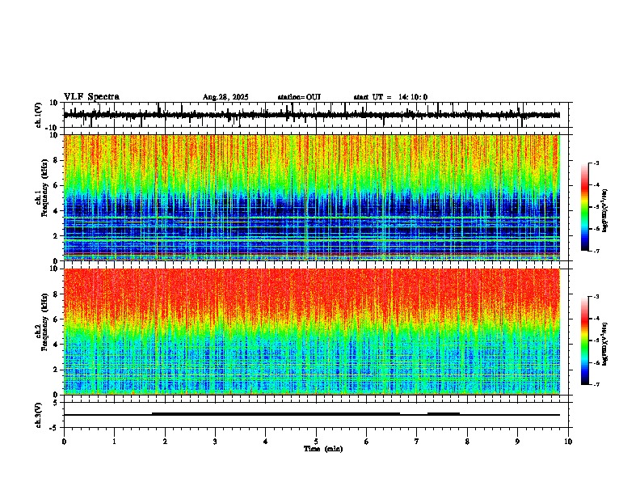Image resolution: width=640 pixels, height=495 pixels.
Task: Click ch.1 color bar label "log(PSD)(V²/Hz)"
Action: coord(605,210)
